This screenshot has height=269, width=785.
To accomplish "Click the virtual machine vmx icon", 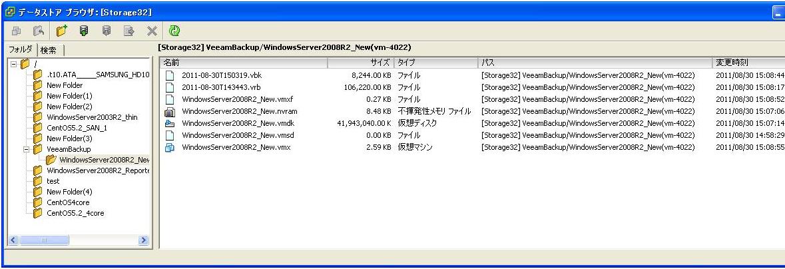I will pos(170,147).
